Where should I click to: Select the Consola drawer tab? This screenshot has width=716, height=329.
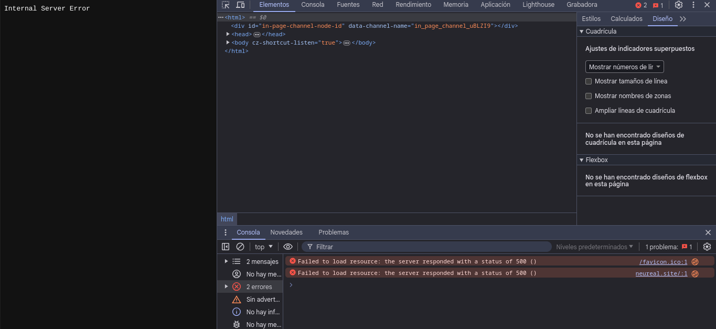click(x=248, y=232)
